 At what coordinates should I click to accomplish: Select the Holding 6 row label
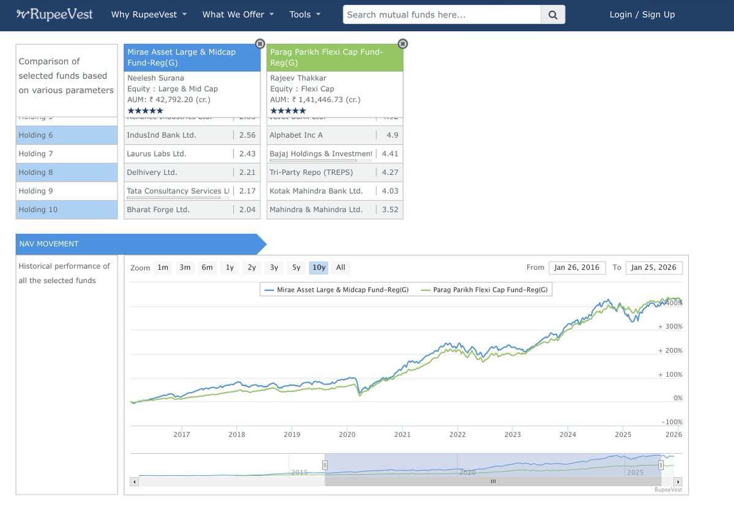tap(67, 135)
